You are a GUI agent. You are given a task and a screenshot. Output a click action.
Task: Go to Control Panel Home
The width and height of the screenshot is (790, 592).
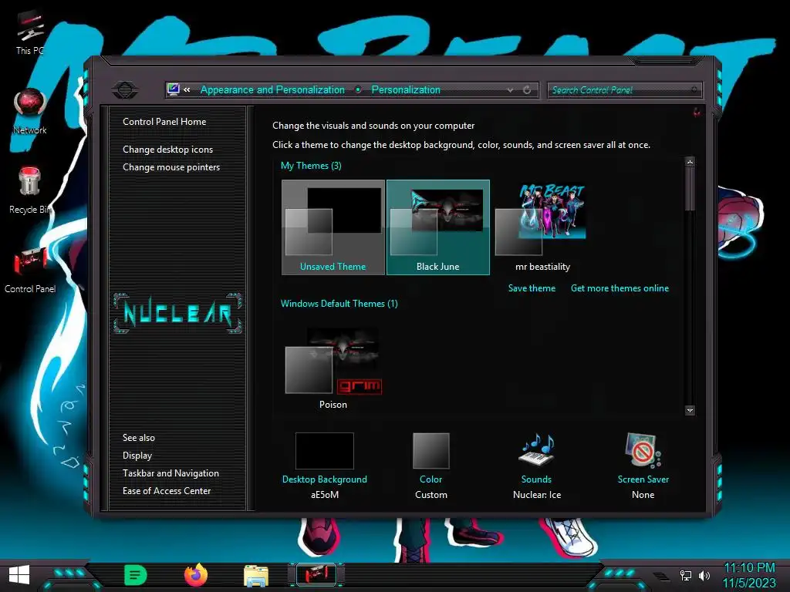164,121
